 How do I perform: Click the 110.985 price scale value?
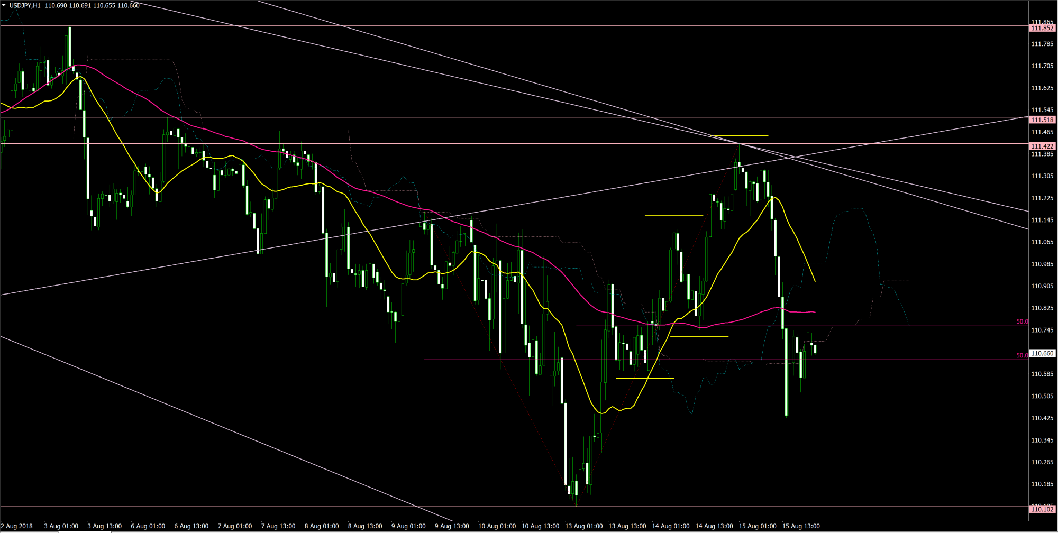[x=1042, y=264]
